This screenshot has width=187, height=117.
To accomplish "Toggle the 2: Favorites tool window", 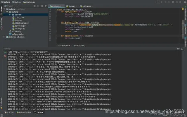I will coord(1,103).
